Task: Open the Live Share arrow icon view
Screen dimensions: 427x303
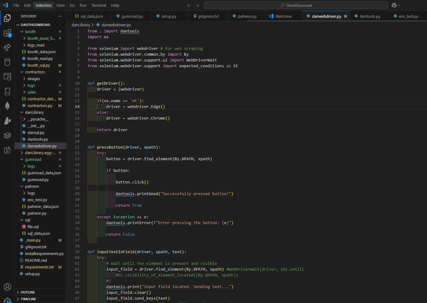Action: [7, 47]
